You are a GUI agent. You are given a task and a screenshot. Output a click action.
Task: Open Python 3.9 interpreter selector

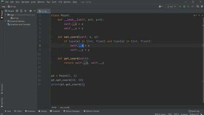[194, 114]
